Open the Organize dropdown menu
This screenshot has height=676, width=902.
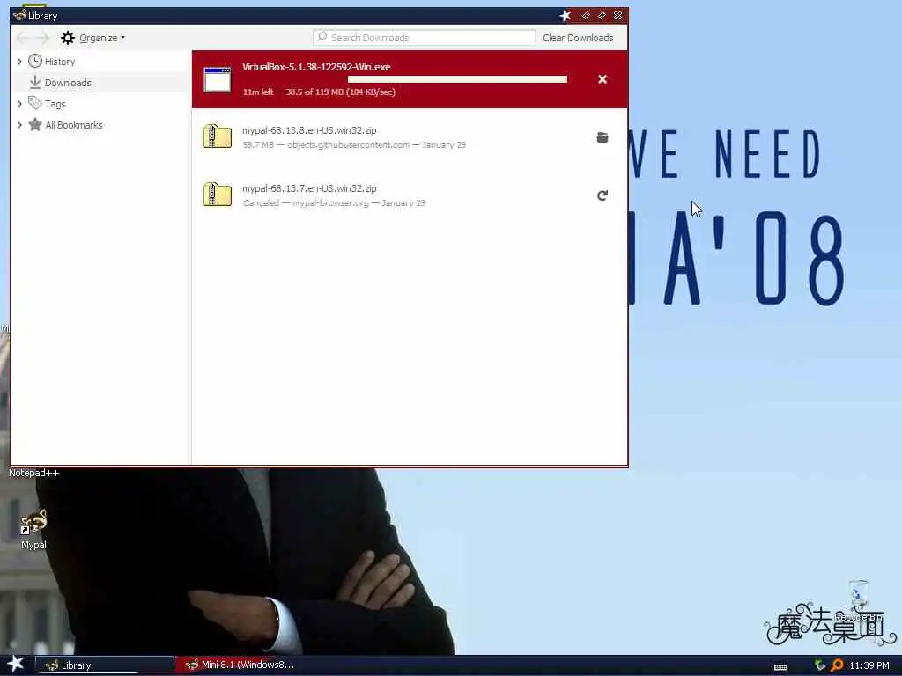click(x=102, y=38)
